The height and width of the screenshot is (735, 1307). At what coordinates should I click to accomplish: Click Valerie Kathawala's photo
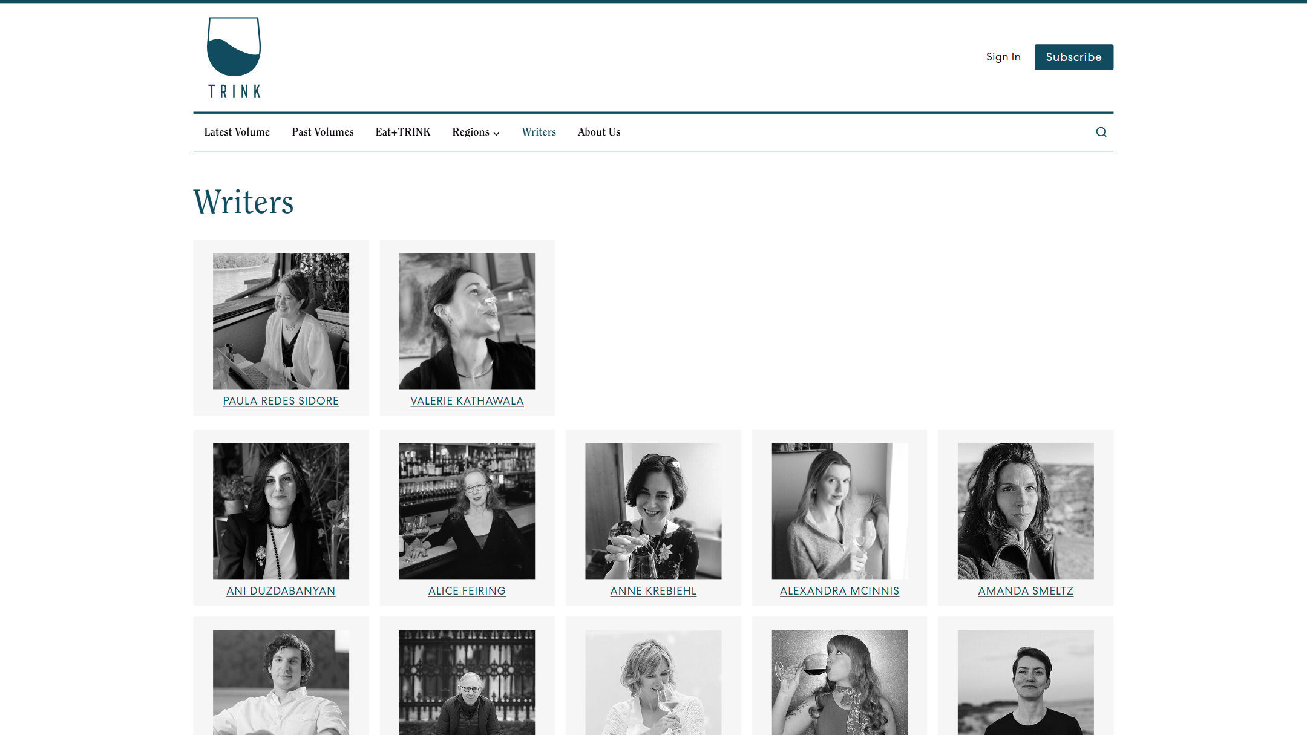click(x=467, y=321)
